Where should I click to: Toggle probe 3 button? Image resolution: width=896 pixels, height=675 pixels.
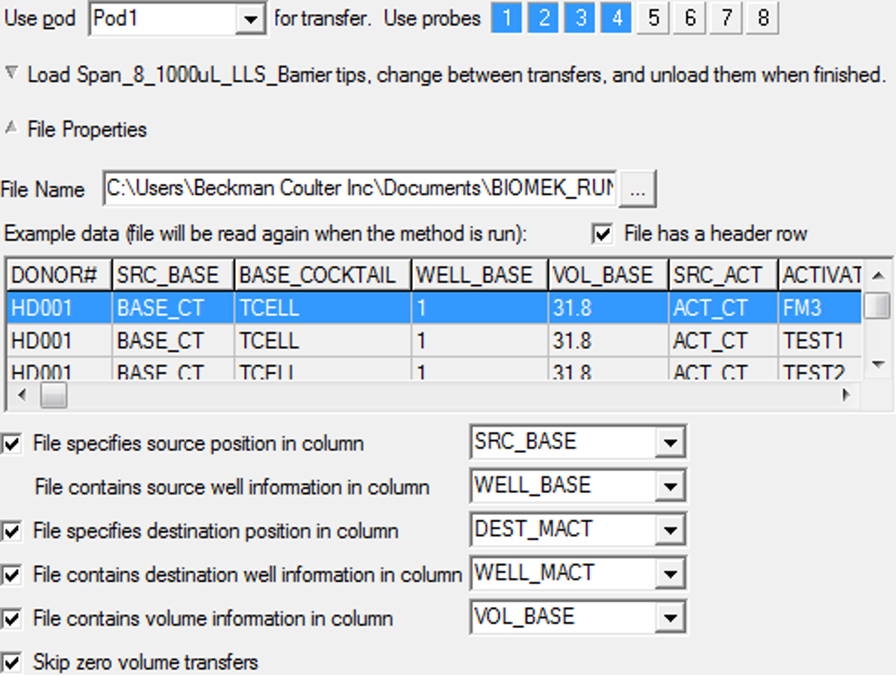click(x=579, y=18)
